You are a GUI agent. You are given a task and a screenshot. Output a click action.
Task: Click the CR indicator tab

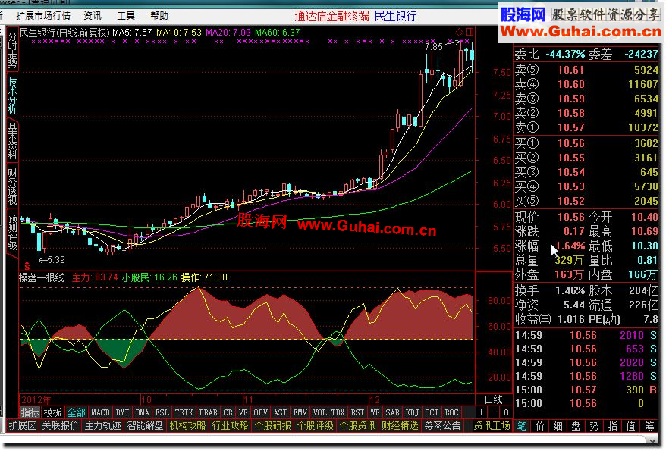228,412
